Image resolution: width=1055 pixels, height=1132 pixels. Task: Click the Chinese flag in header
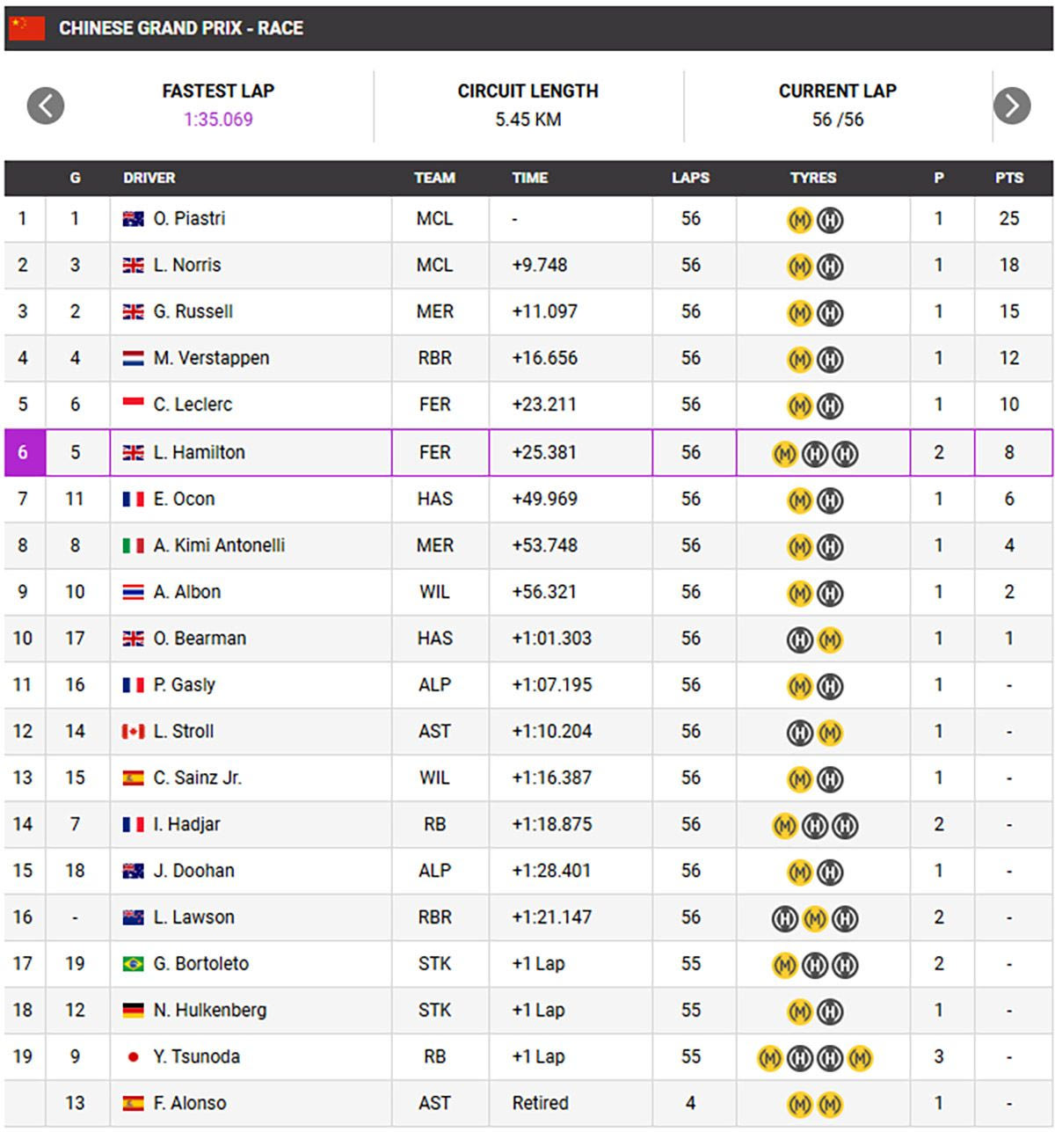pyautogui.click(x=26, y=28)
